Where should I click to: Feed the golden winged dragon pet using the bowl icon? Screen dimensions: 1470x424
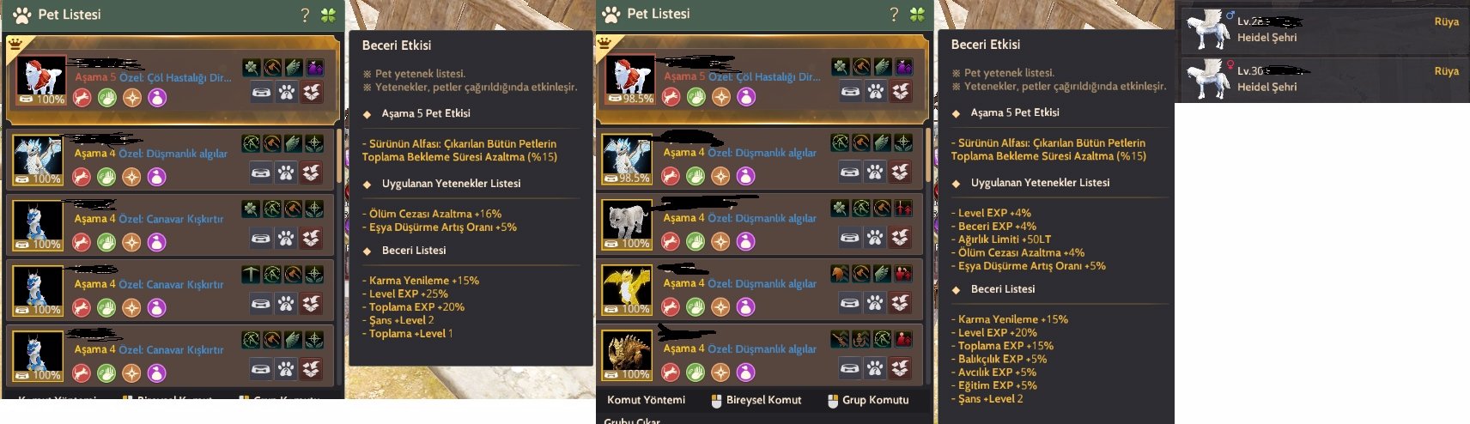tap(849, 302)
